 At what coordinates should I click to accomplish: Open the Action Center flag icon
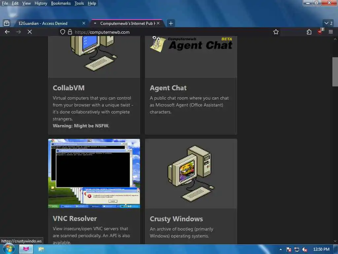click(x=289, y=249)
